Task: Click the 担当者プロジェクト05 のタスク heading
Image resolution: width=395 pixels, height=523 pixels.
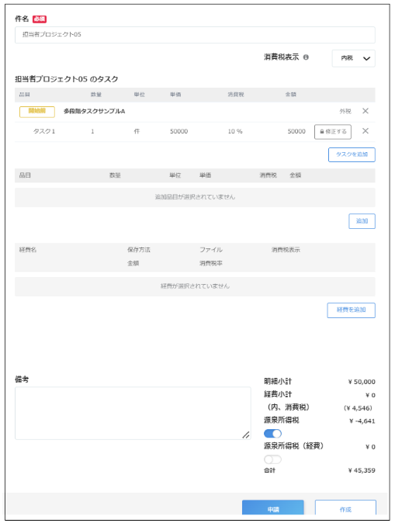Action: coord(67,79)
